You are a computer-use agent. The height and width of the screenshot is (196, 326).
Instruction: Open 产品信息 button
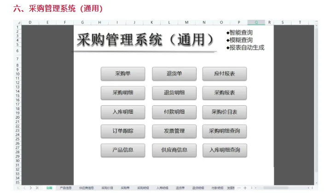coord(123,150)
